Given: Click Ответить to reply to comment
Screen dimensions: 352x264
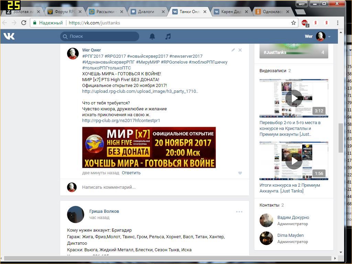Looking at the screenshot, I should tap(131, 173).
